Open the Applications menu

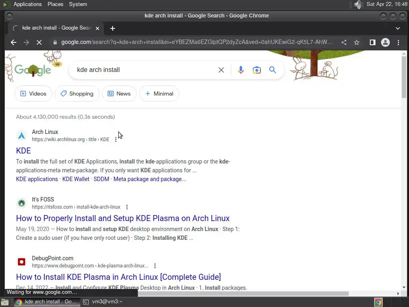pos(28,4)
